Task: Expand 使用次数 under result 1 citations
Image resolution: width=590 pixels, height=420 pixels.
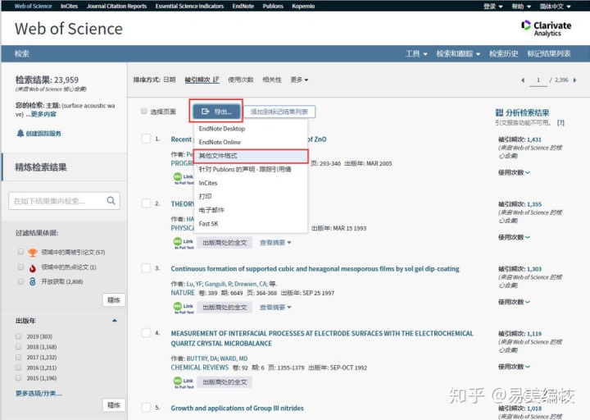Action: (x=514, y=172)
